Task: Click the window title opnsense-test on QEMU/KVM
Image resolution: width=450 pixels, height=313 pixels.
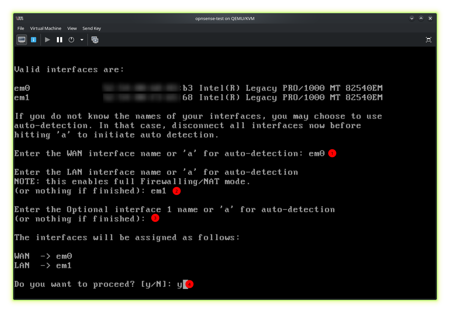Action: coord(225,18)
